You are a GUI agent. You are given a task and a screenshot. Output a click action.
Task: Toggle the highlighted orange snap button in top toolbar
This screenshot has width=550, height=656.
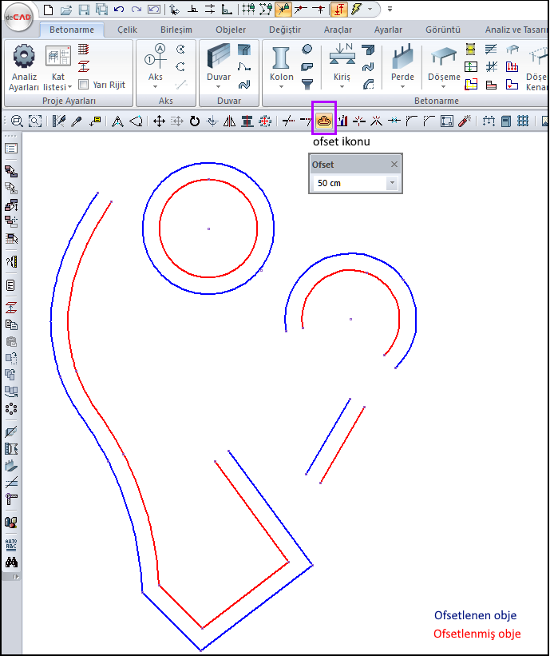click(x=338, y=10)
